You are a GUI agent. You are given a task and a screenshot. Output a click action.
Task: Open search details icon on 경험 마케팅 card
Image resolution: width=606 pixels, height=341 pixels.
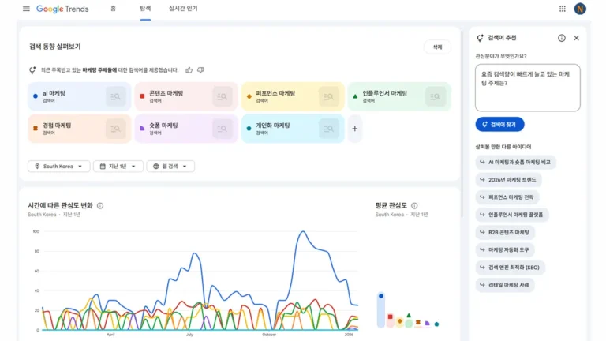(115, 129)
